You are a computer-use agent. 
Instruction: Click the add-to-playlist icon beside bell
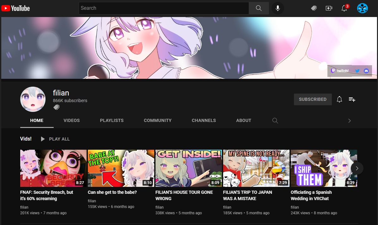coord(352,99)
